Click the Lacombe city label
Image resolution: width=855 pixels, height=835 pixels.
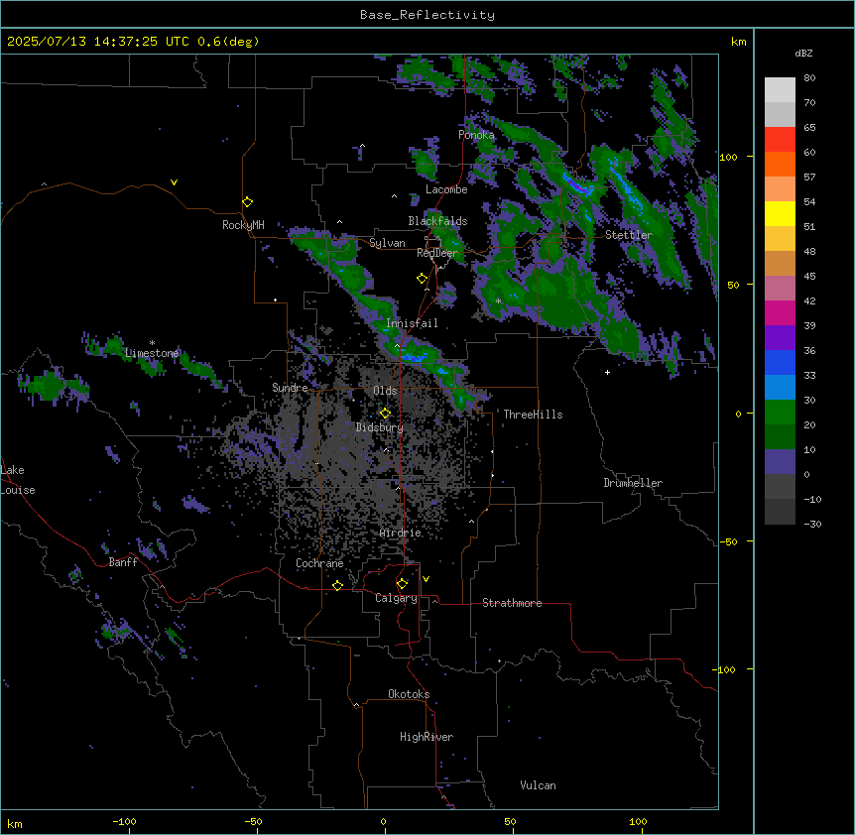446,189
